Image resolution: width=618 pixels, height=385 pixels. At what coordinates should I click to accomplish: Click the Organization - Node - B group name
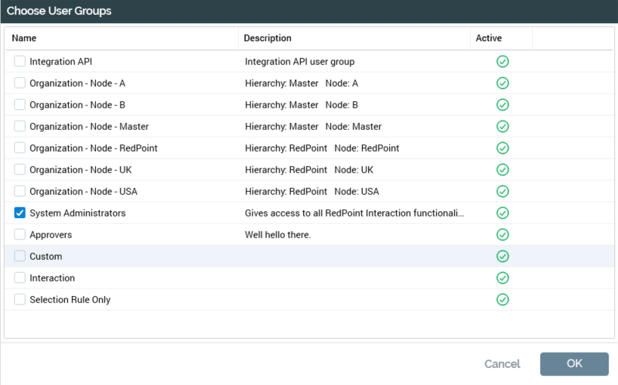point(77,105)
